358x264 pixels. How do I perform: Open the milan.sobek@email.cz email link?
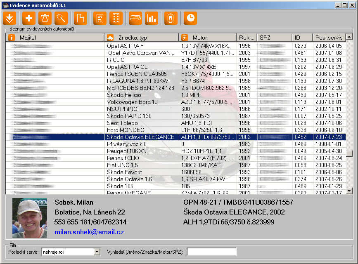89,232
